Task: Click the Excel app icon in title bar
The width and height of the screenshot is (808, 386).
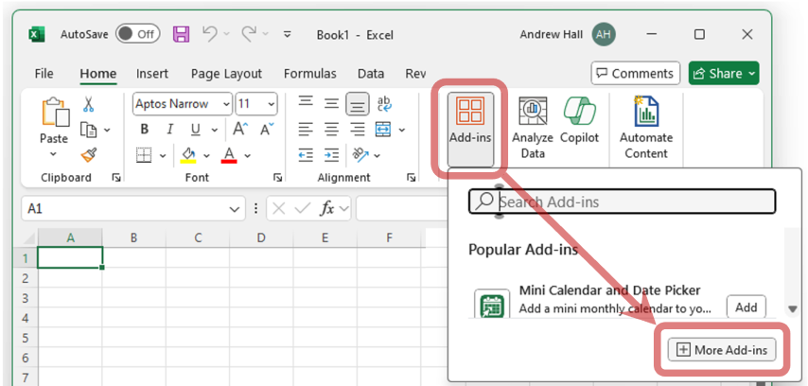Action: pos(36,34)
